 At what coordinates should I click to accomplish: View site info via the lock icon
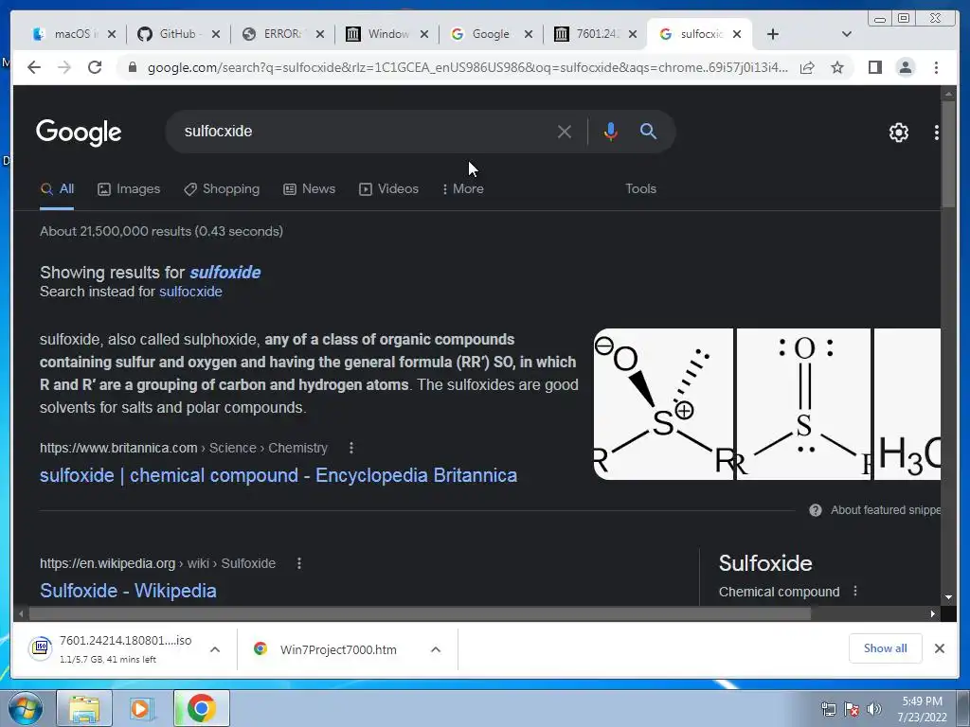pos(132,67)
